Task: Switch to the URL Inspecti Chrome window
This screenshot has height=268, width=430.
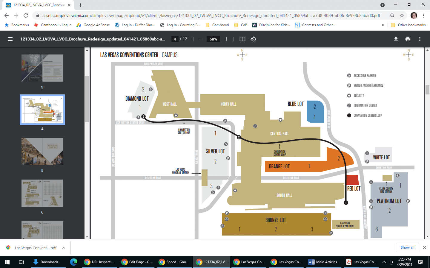Action: (x=100, y=262)
